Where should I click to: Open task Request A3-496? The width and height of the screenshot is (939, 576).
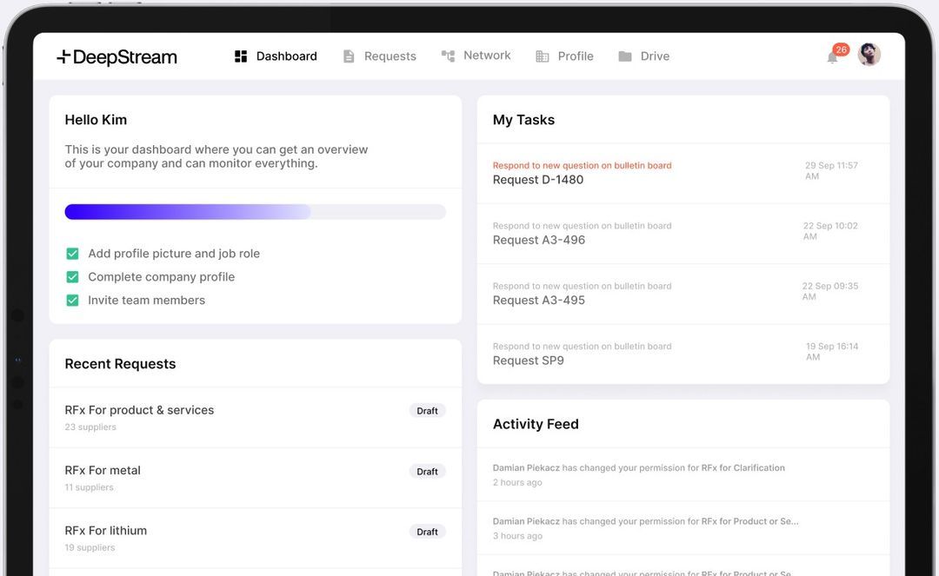click(x=539, y=240)
